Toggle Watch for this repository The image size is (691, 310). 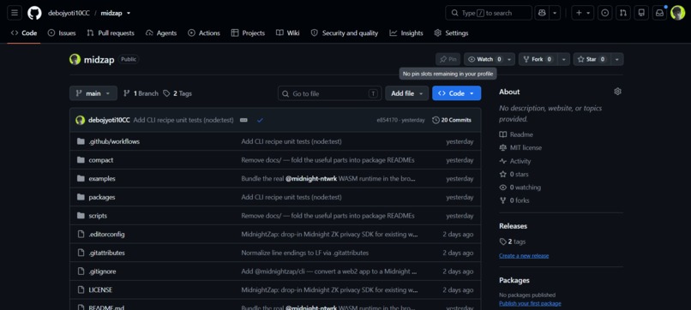click(484, 59)
